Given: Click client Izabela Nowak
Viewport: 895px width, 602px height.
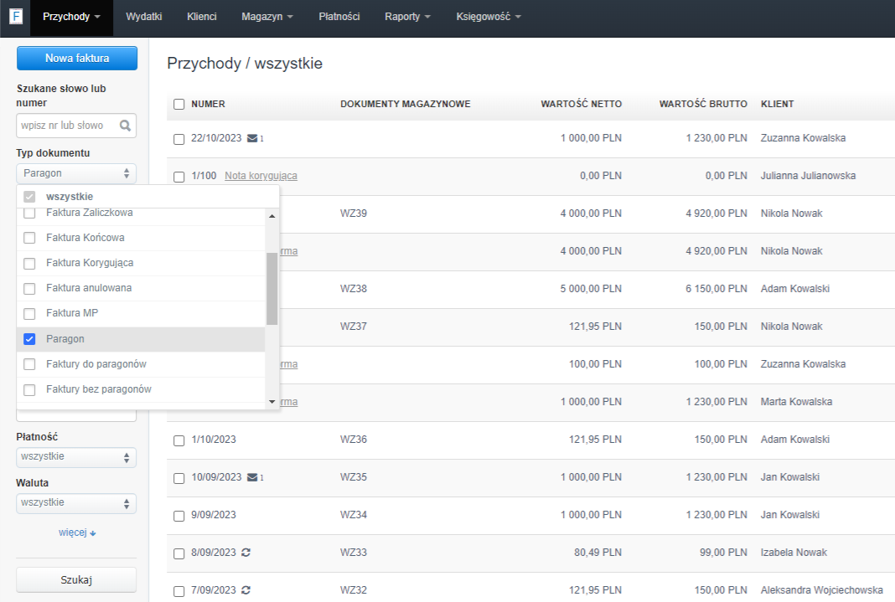Looking at the screenshot, I should (x=794, y=553).
